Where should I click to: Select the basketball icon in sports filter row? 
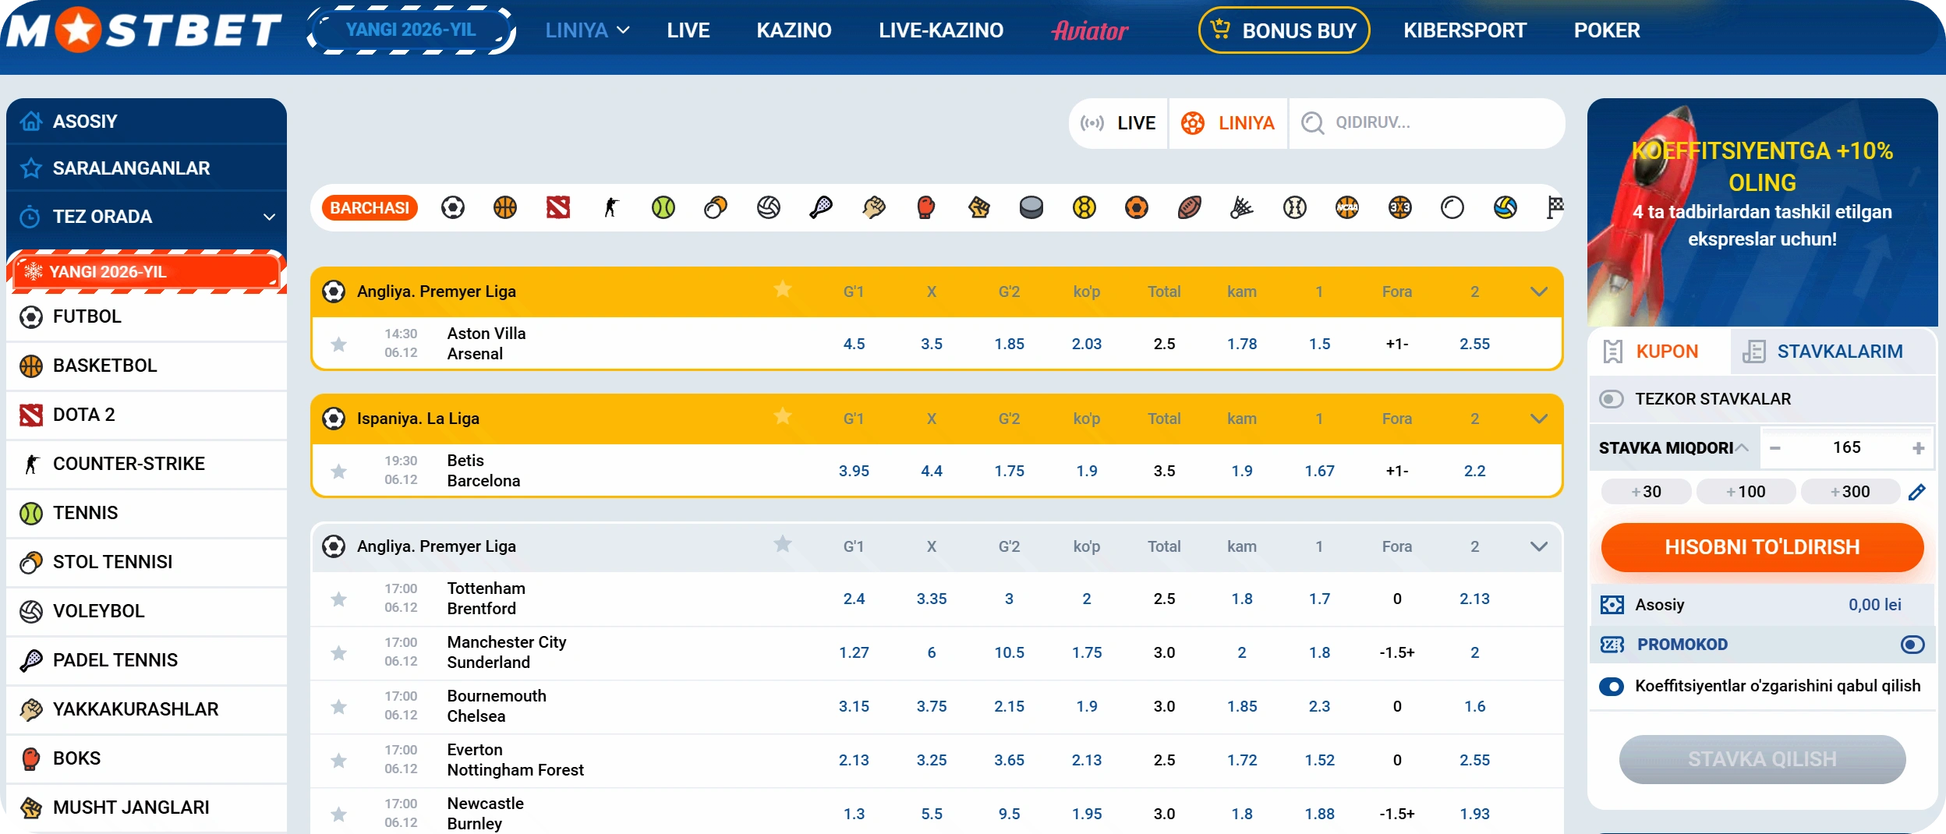click(505, 207)
